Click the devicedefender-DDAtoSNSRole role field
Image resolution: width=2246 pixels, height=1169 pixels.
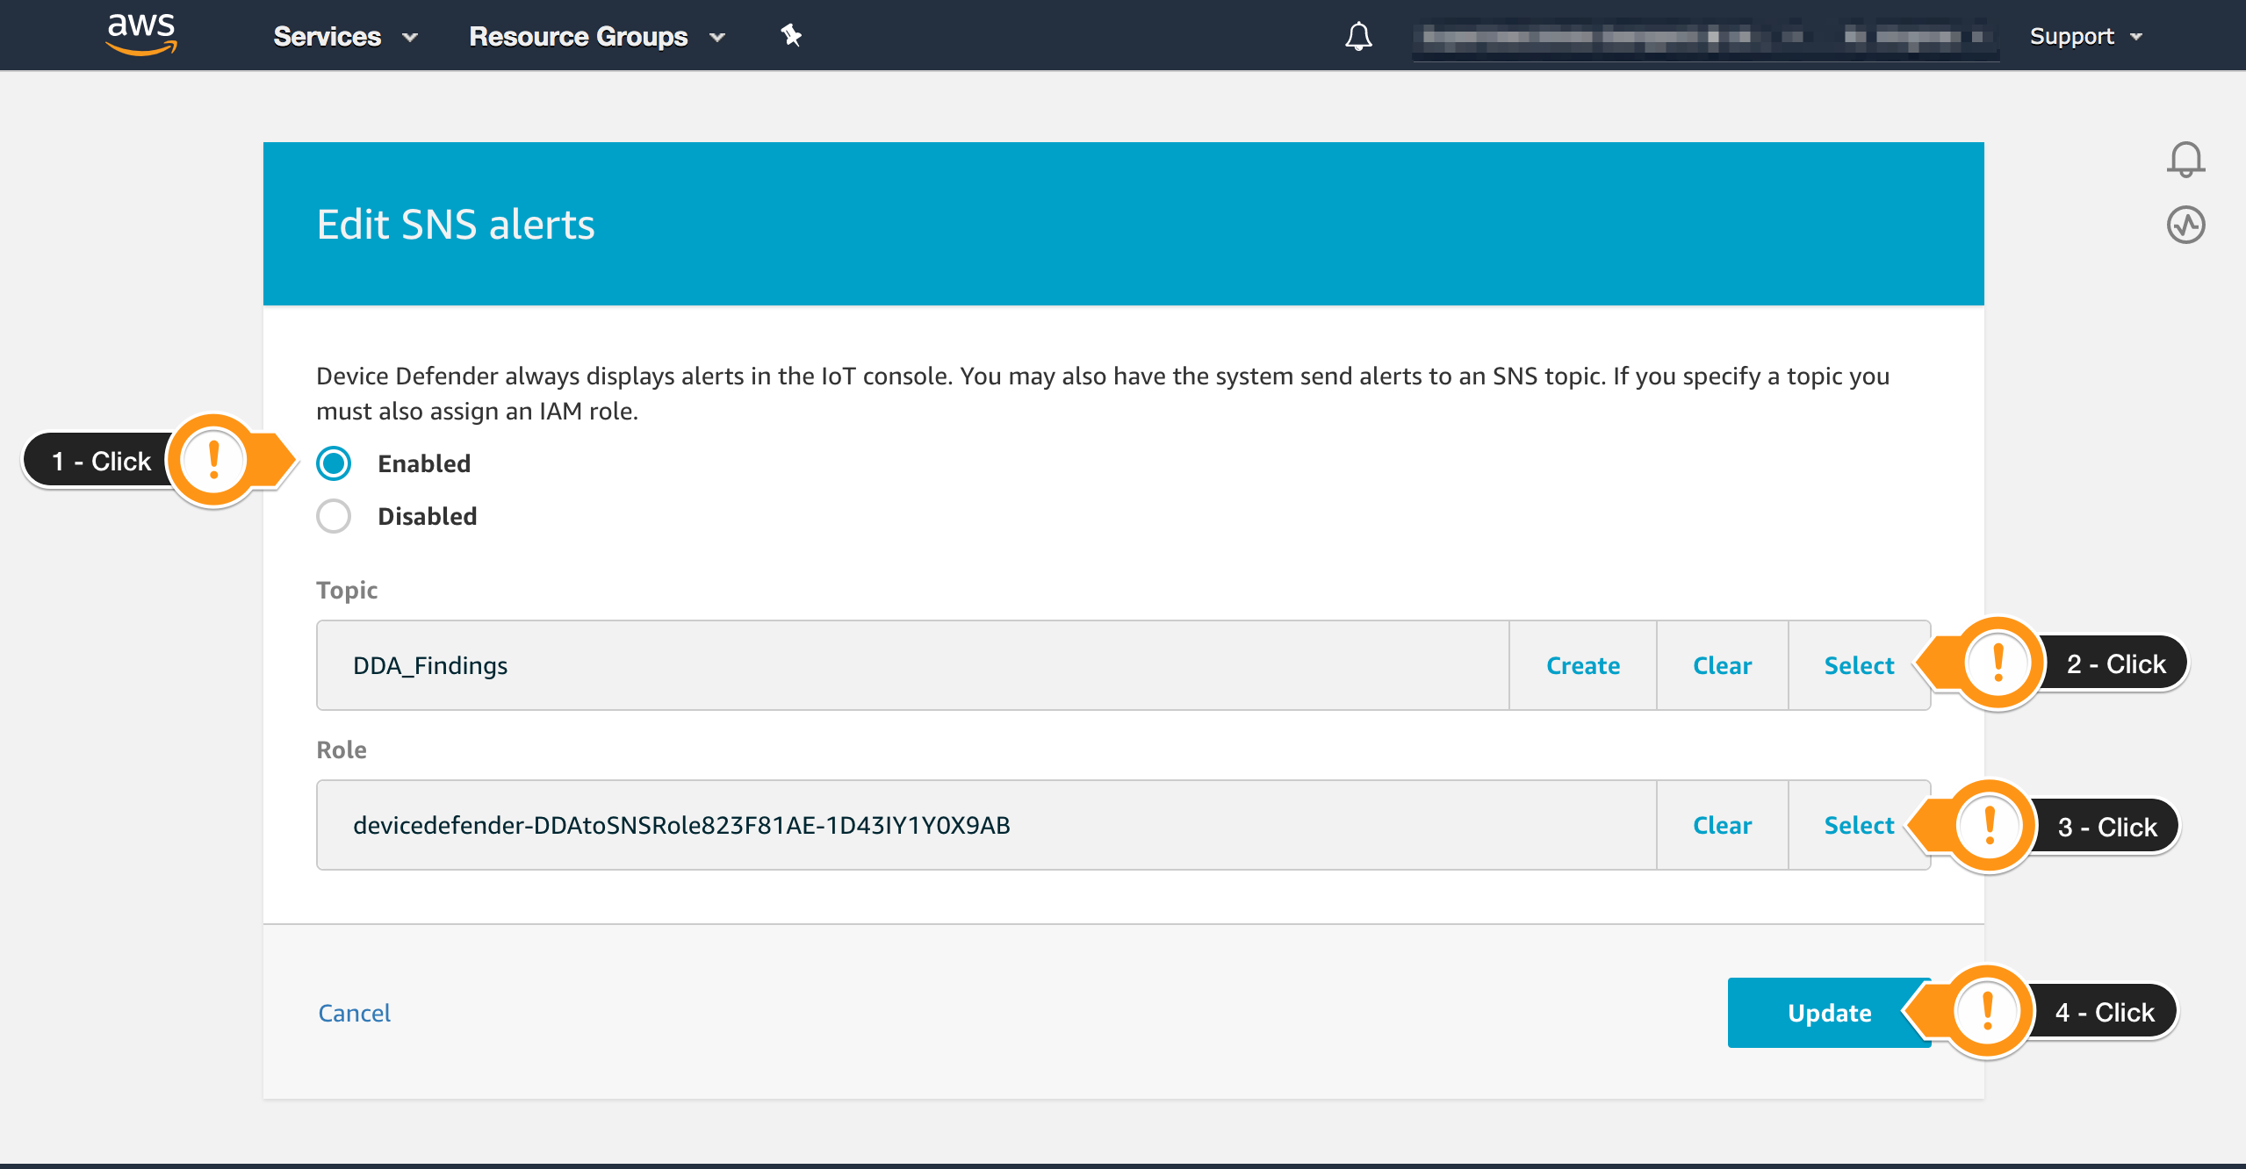click(986, 825)
